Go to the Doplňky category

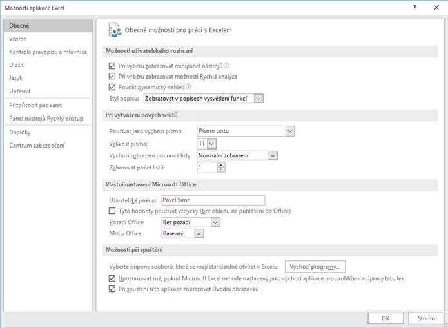(48, 132)
